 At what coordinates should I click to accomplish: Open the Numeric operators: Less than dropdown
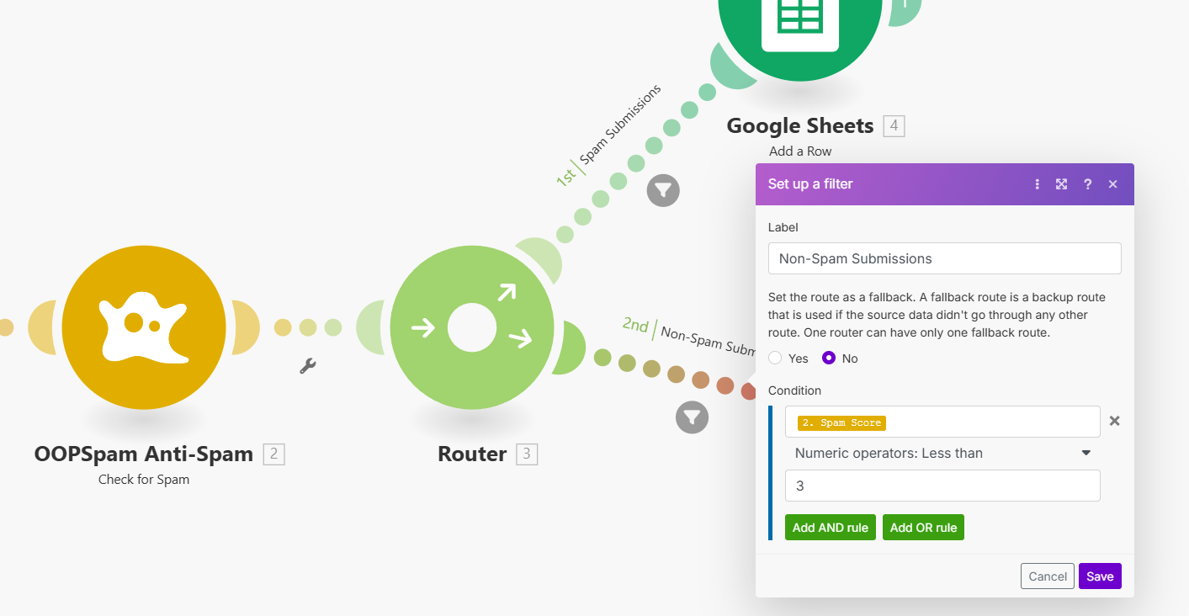(x=942, y=453)
